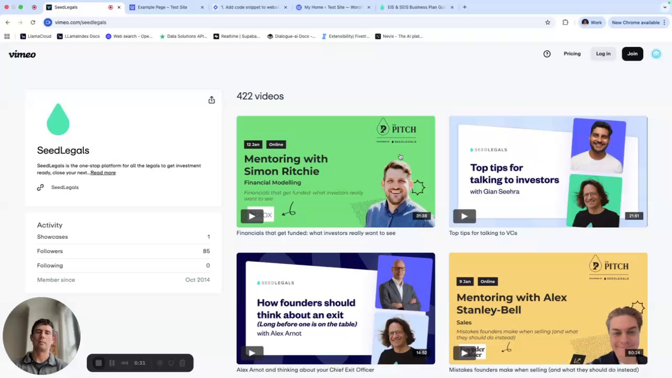Pause the screen recording
Image resolution: width=672 pixels, height=378 pixels.
coord(112,363)
